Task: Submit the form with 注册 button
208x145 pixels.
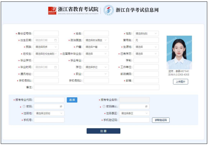Action: tap(104, 131)
